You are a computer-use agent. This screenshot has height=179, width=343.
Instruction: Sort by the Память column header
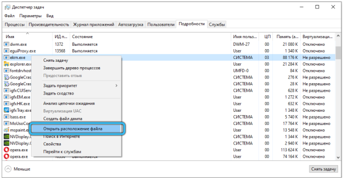(288, 37)
